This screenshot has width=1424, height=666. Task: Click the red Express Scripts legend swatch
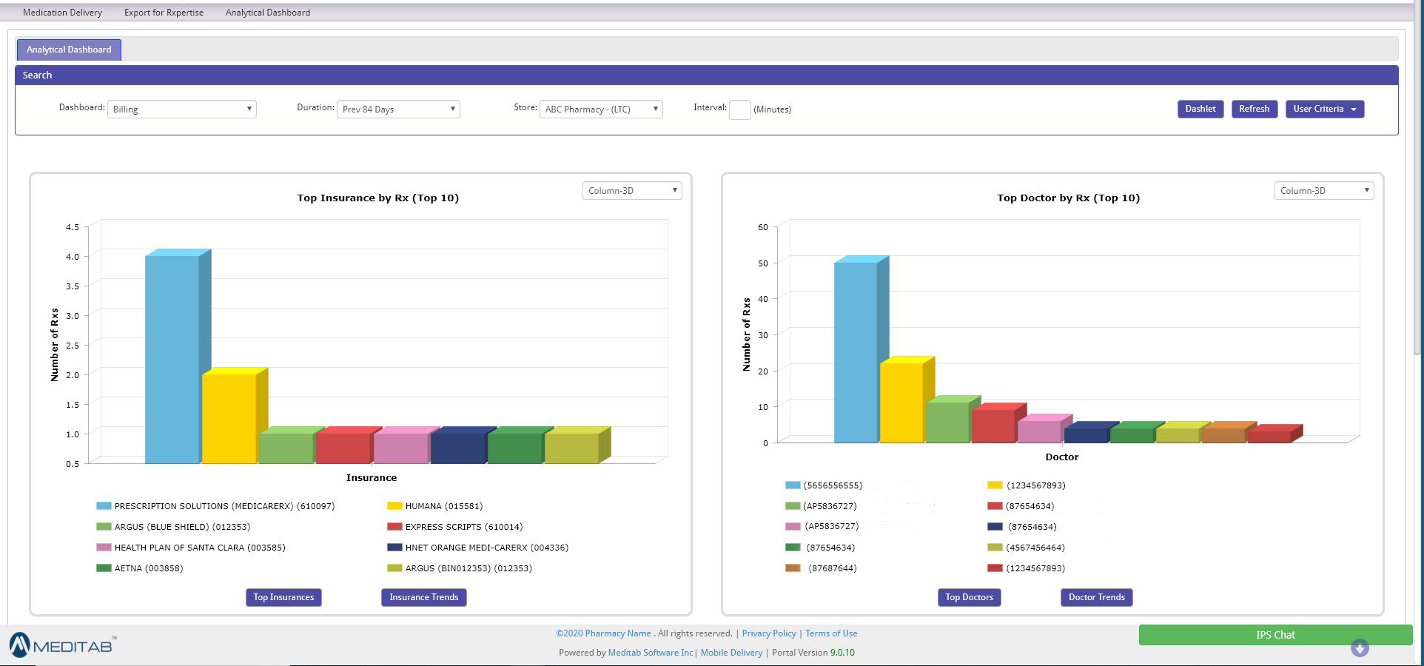pyautogui.click(x=394, y=527)
